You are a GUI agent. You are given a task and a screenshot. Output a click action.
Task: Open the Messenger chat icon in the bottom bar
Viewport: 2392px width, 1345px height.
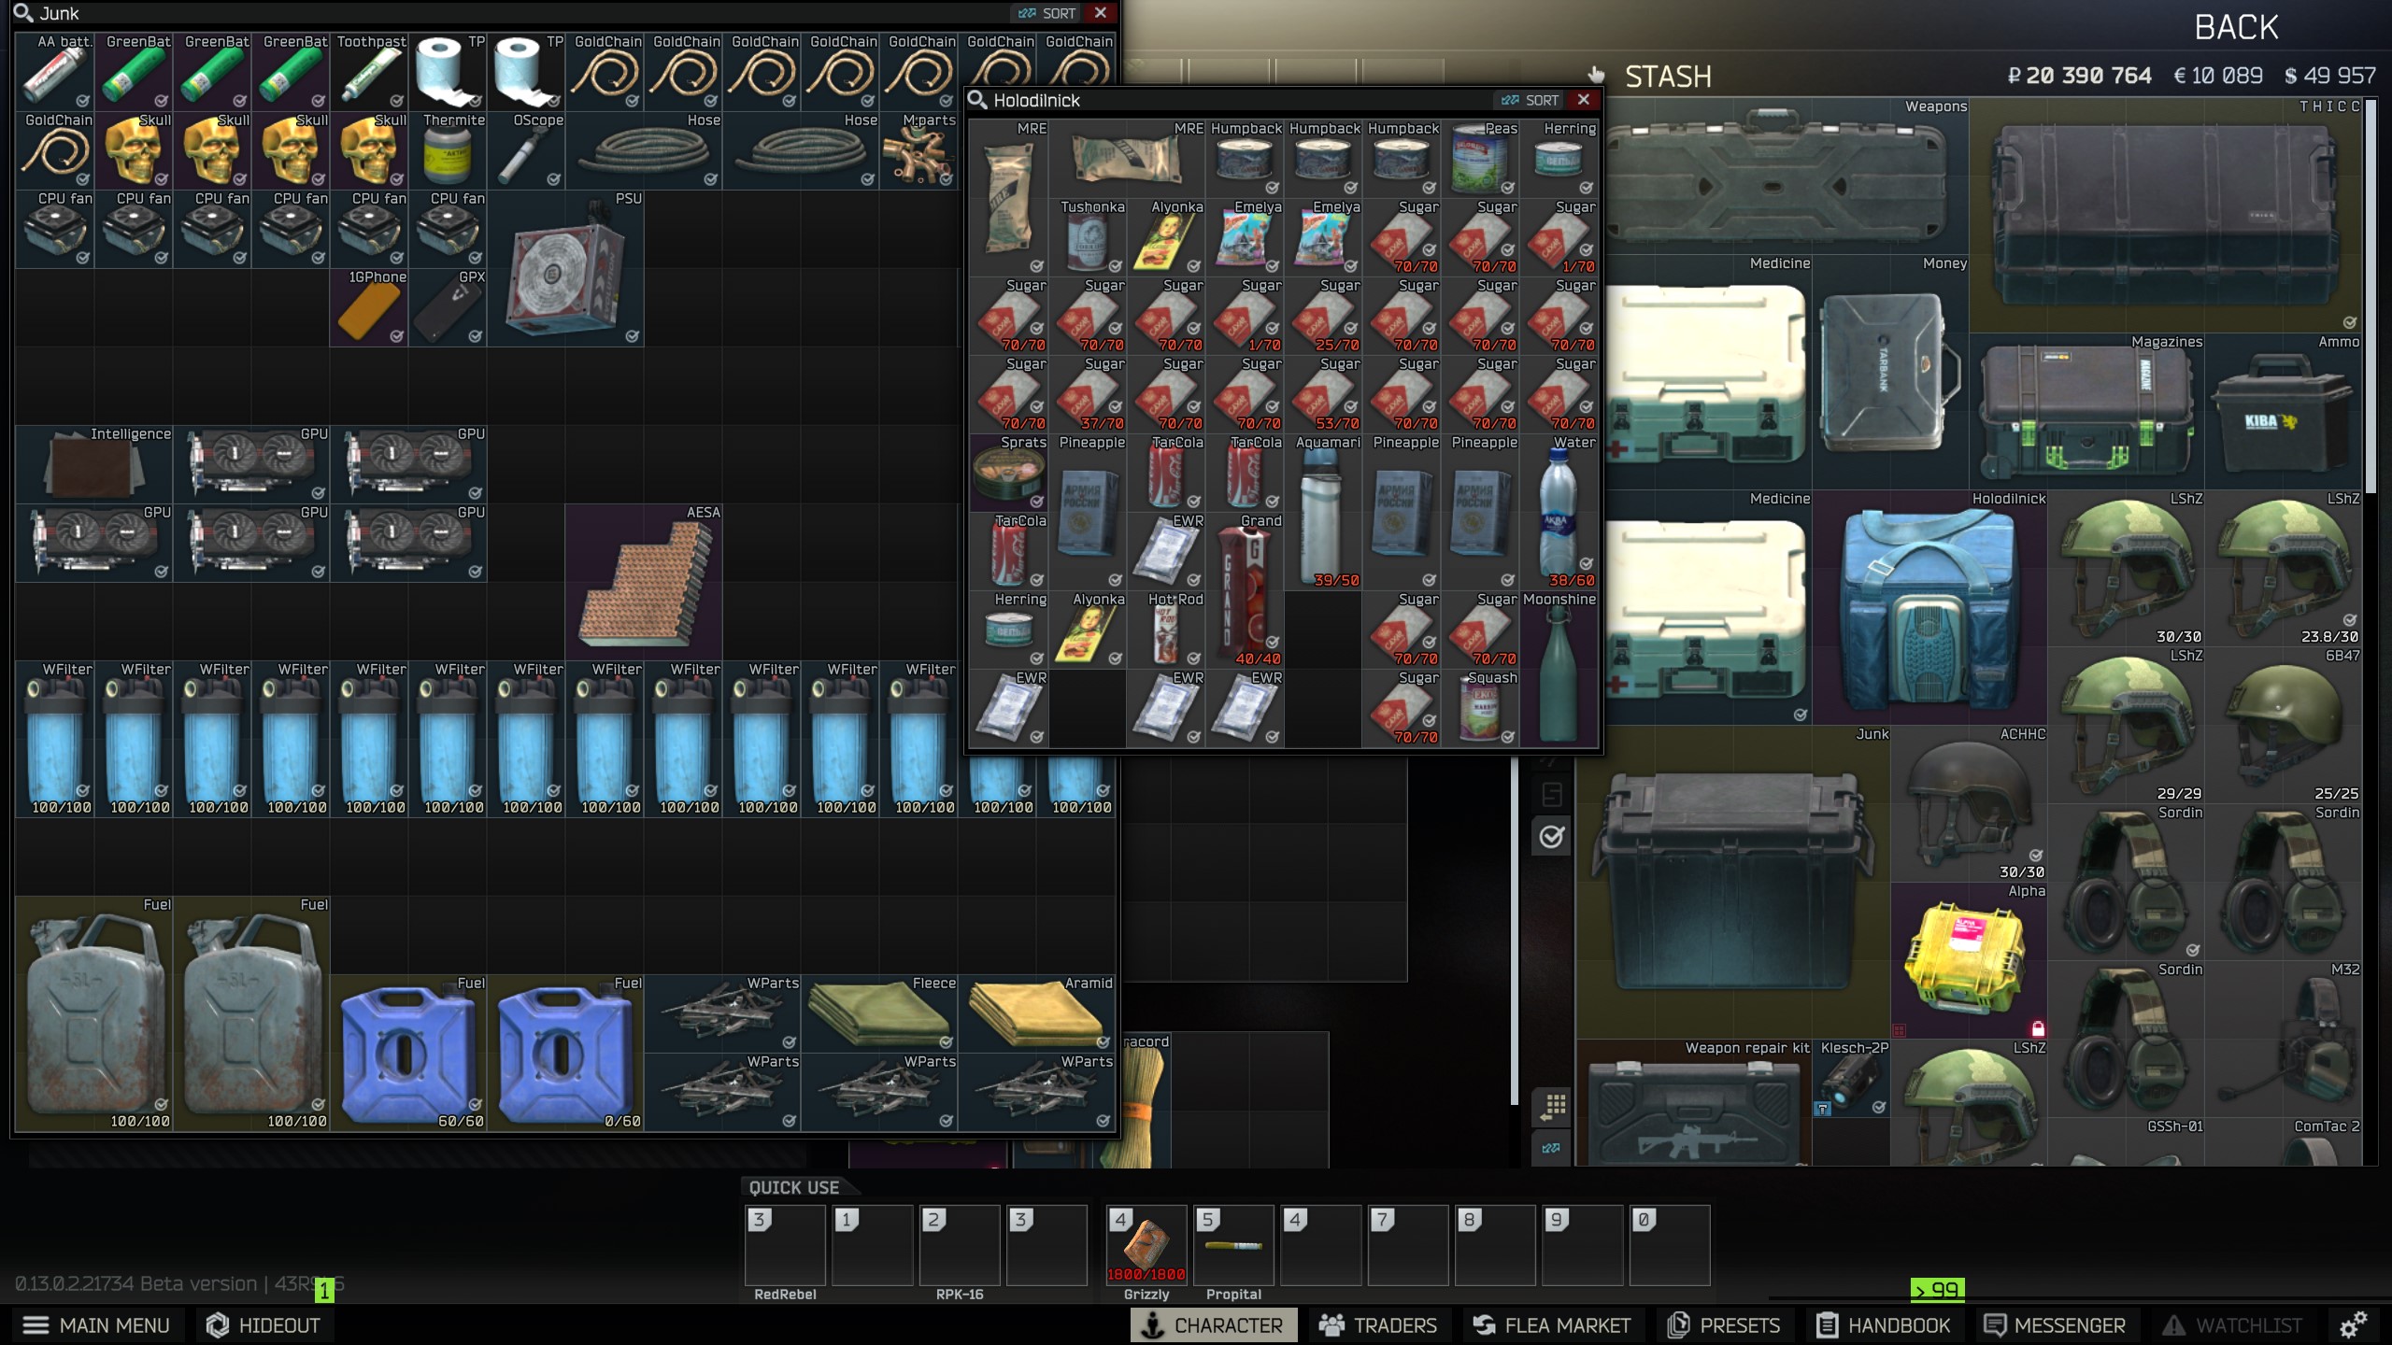tap(1996, 1324)
